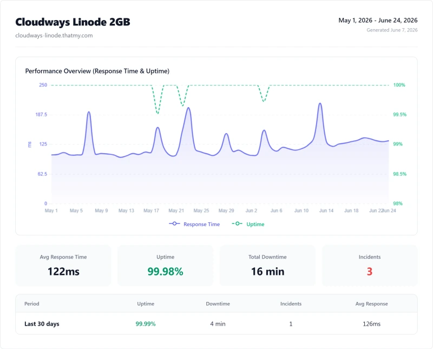This screenshot has width=433, height=349.
Task: Click the Jun 10 x-axis label
Action: (301, 210)
